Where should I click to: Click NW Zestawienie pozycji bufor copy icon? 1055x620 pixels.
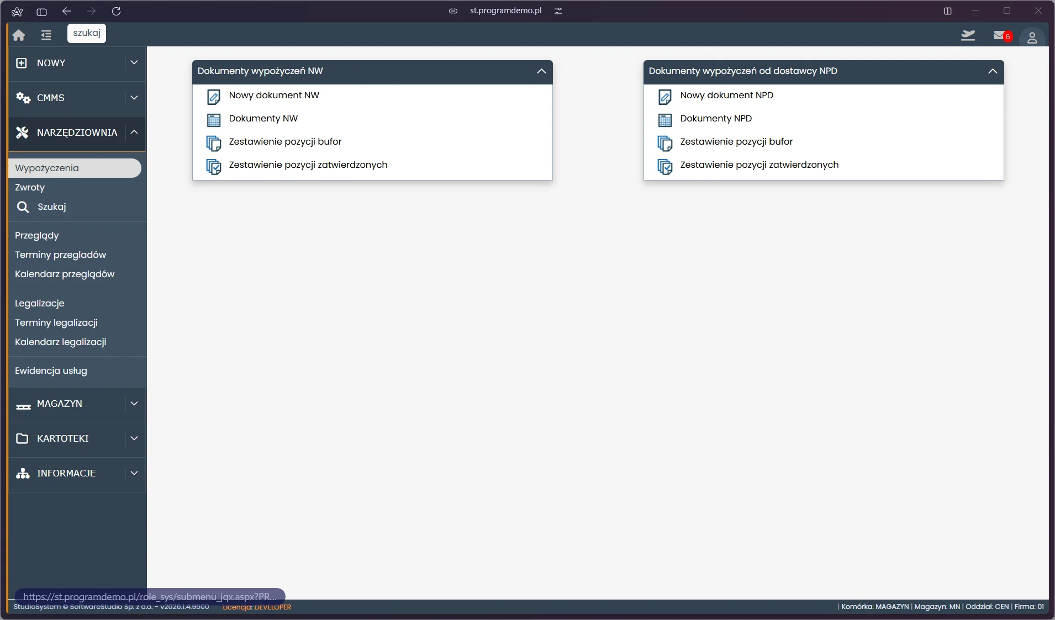click(x=214, y=143)
